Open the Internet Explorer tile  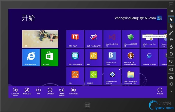(x=31, y=58)
